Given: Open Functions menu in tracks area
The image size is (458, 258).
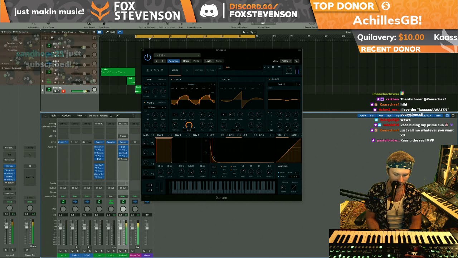Looking at the screenshot, I should (x=67, y=32).
